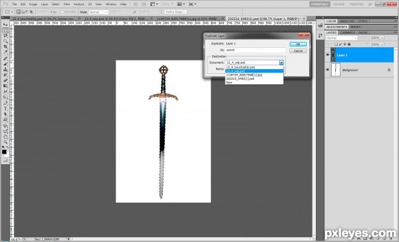
Task: Click OK in Duplicate Layer dialog
Action: (298, 44)
